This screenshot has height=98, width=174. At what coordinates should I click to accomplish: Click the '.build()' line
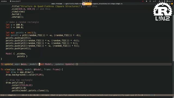tap(16, 14)
